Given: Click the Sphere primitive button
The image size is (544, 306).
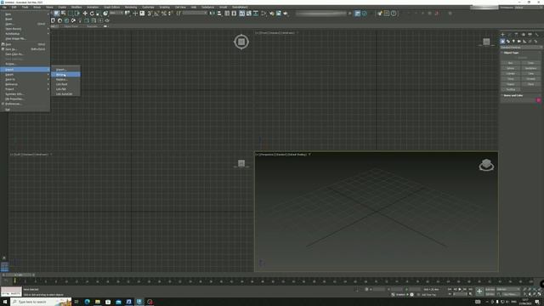Looking at the screenshot, I should [x=511, y=68].
